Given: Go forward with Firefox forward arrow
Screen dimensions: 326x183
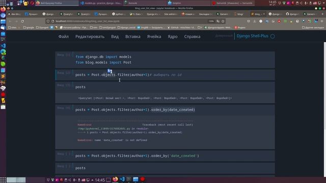Looking at the screenshot, I should (16, 21).
